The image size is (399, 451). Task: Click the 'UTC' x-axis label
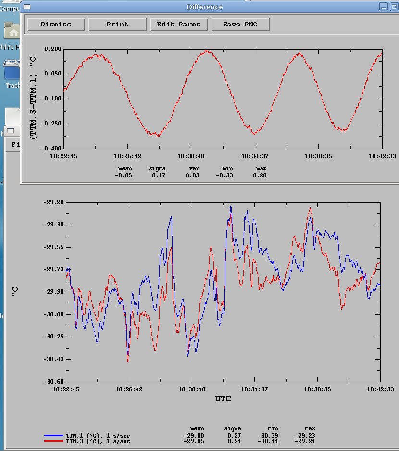click(223, 399)
